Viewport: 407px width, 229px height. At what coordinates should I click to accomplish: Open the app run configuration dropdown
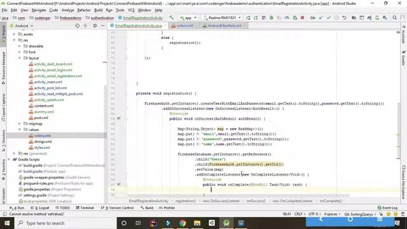coord(188,18)
